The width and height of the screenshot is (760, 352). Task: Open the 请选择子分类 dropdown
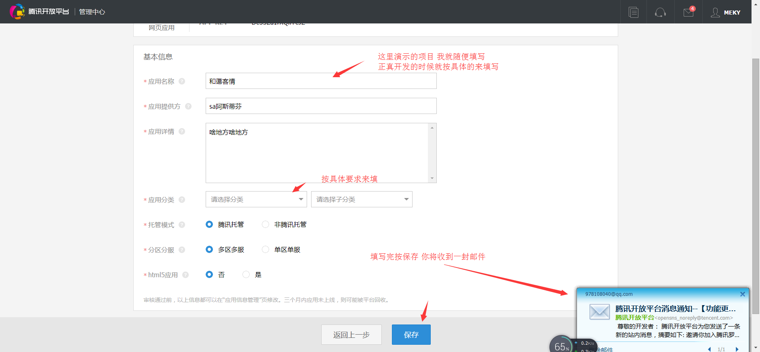[362, 199]
